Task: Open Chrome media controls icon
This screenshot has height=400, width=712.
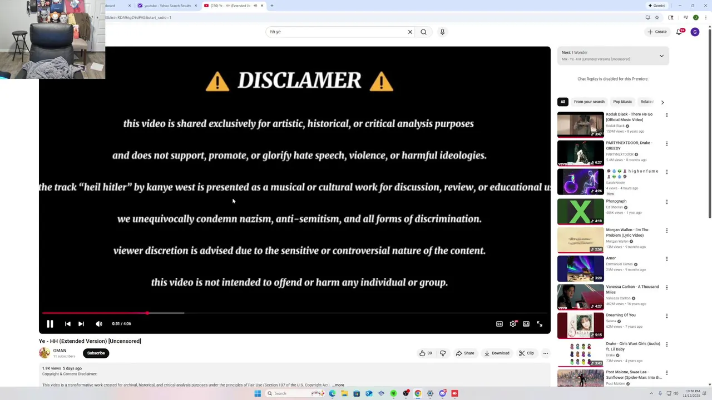Action: pyautogui.click(x=685, y=17)
